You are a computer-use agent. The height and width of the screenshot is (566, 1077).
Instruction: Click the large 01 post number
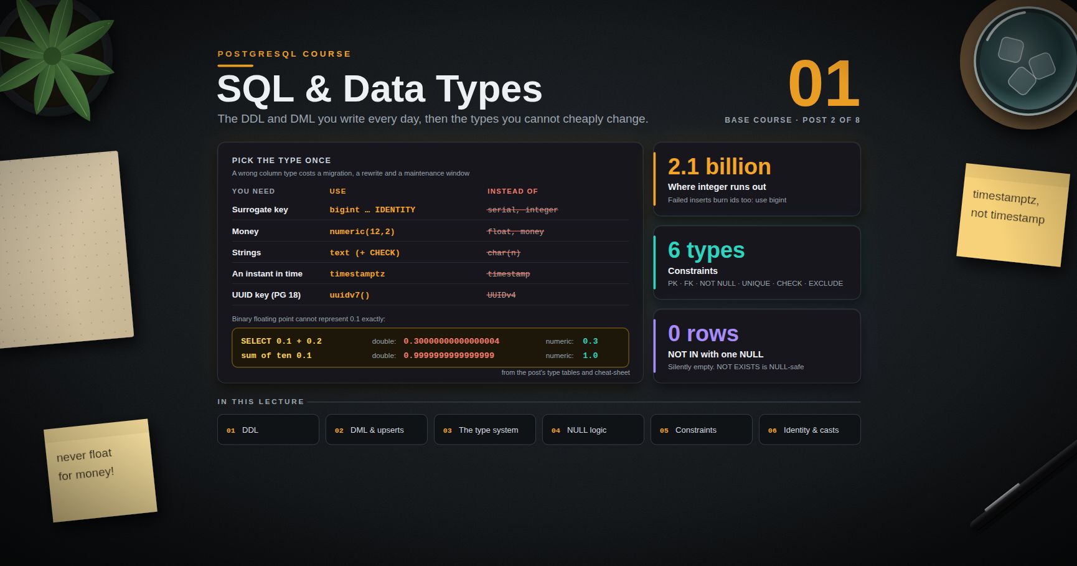(x=824, y=84)
